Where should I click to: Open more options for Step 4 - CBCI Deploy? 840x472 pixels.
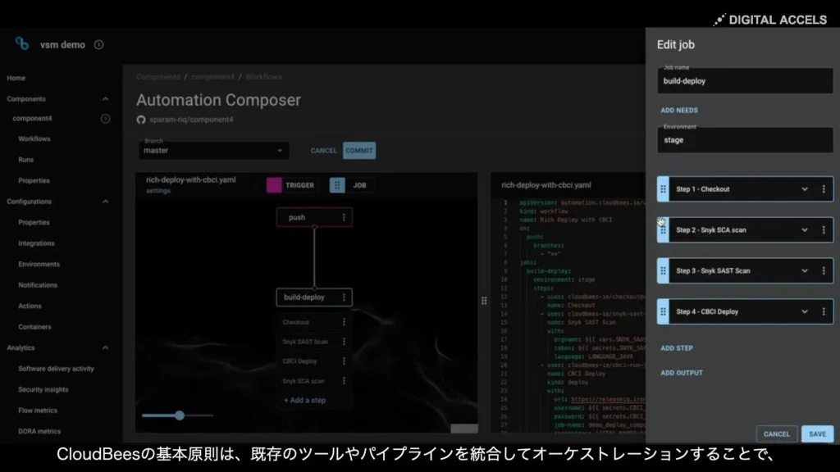[x=824, y=311]
